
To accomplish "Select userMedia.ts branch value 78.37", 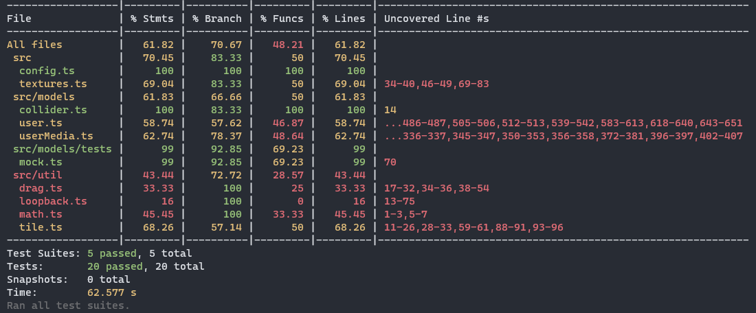I will pyautogui.click(x=226, y=136).
